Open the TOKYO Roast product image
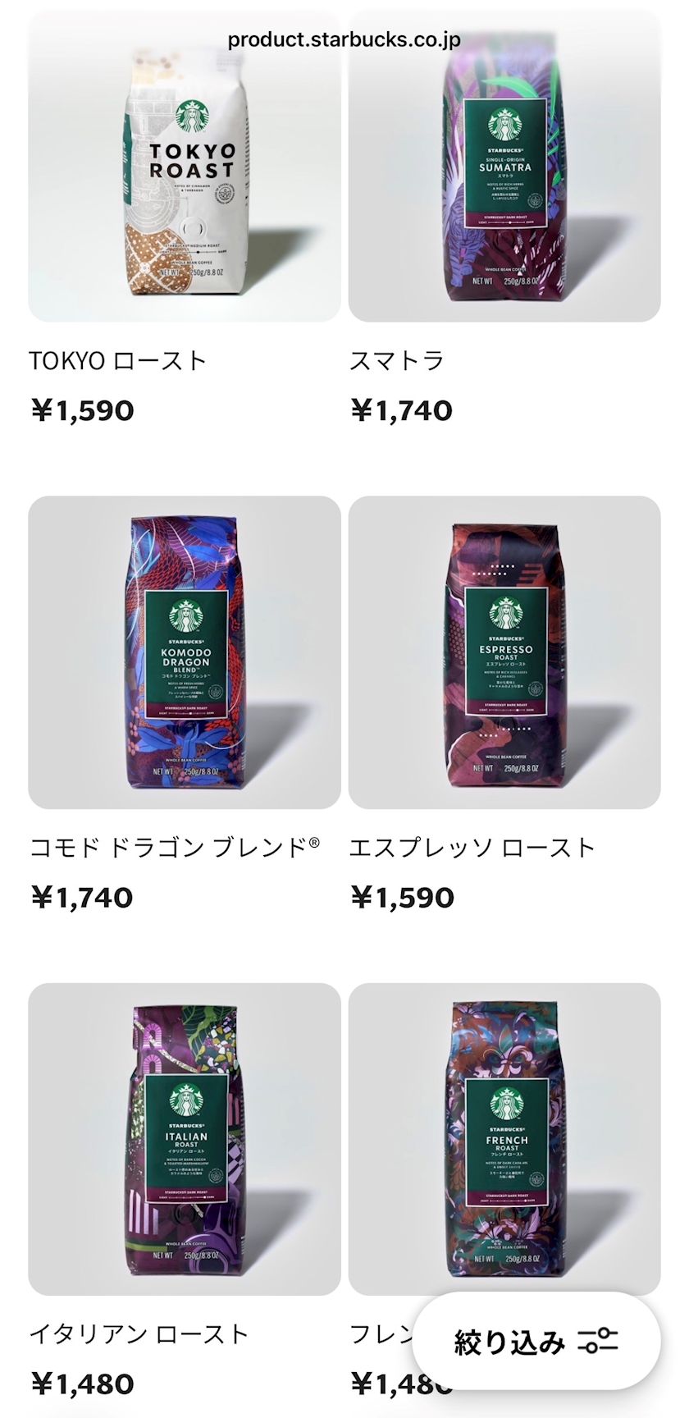Screen dimensions: 689x1418 coord(185,166)
